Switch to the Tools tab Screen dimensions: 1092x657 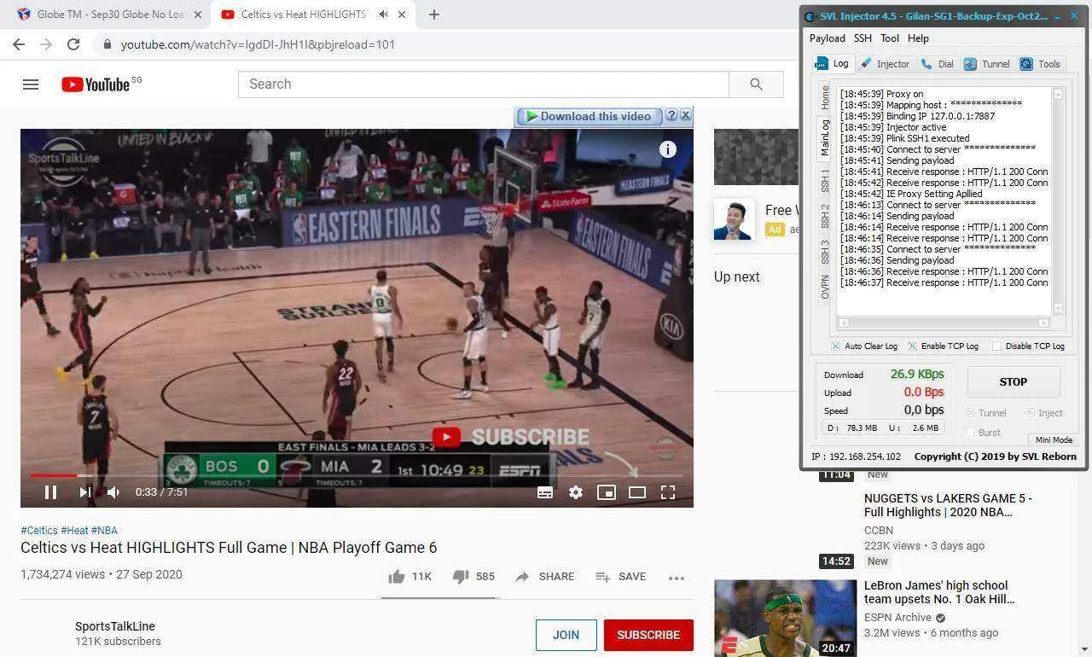pos(1040,64)
